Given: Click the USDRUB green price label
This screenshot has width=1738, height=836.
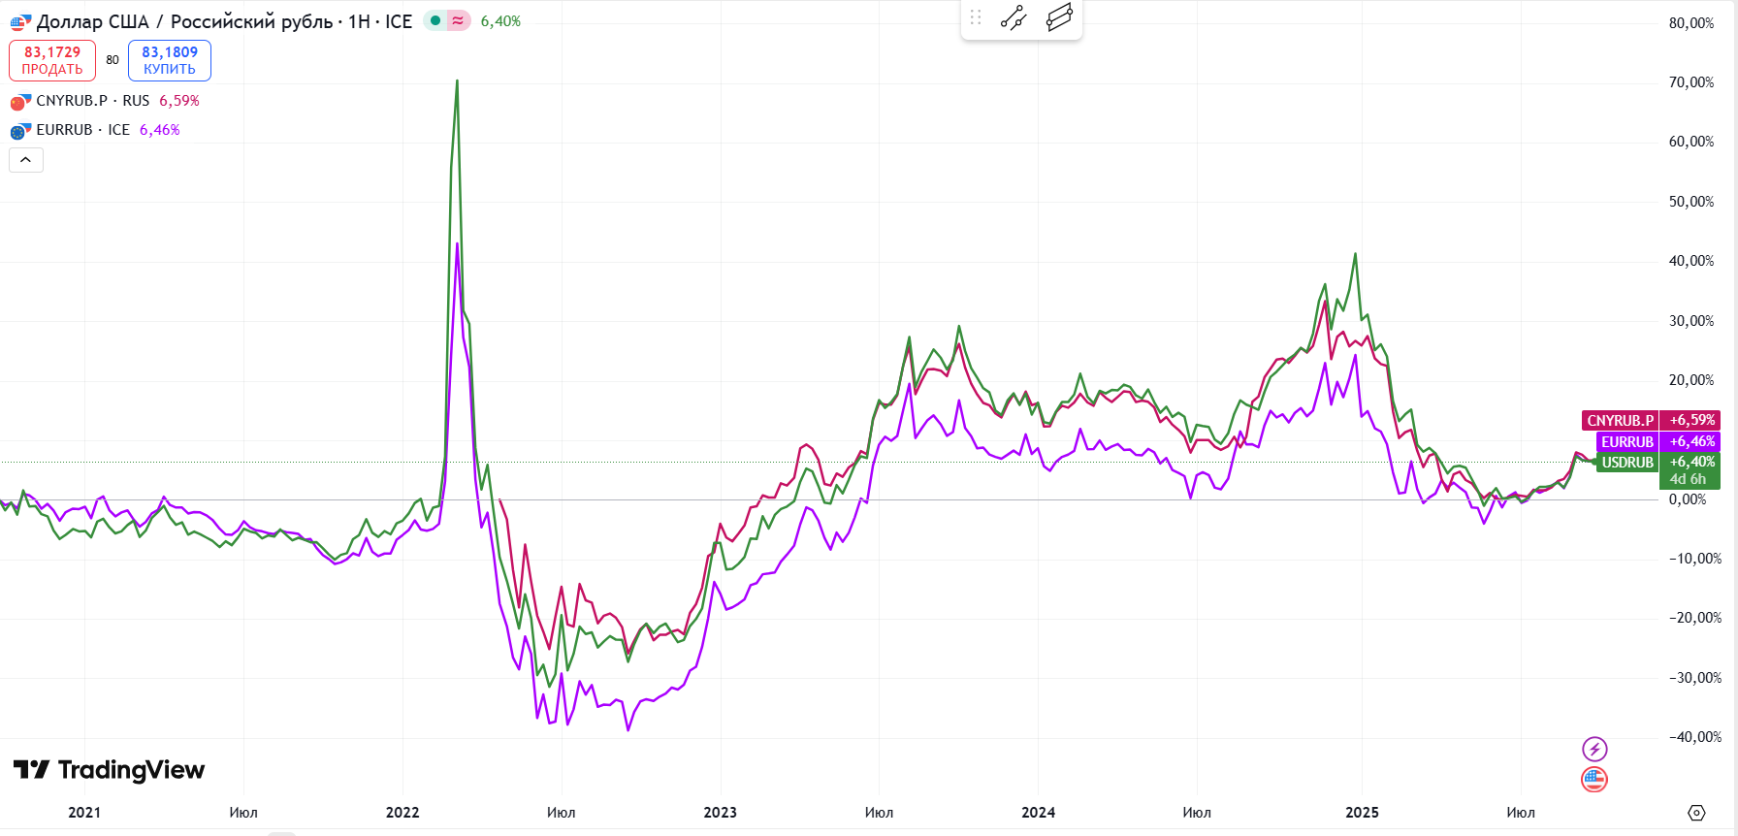Looking at the screenshot, I should tap(1627, 463).
